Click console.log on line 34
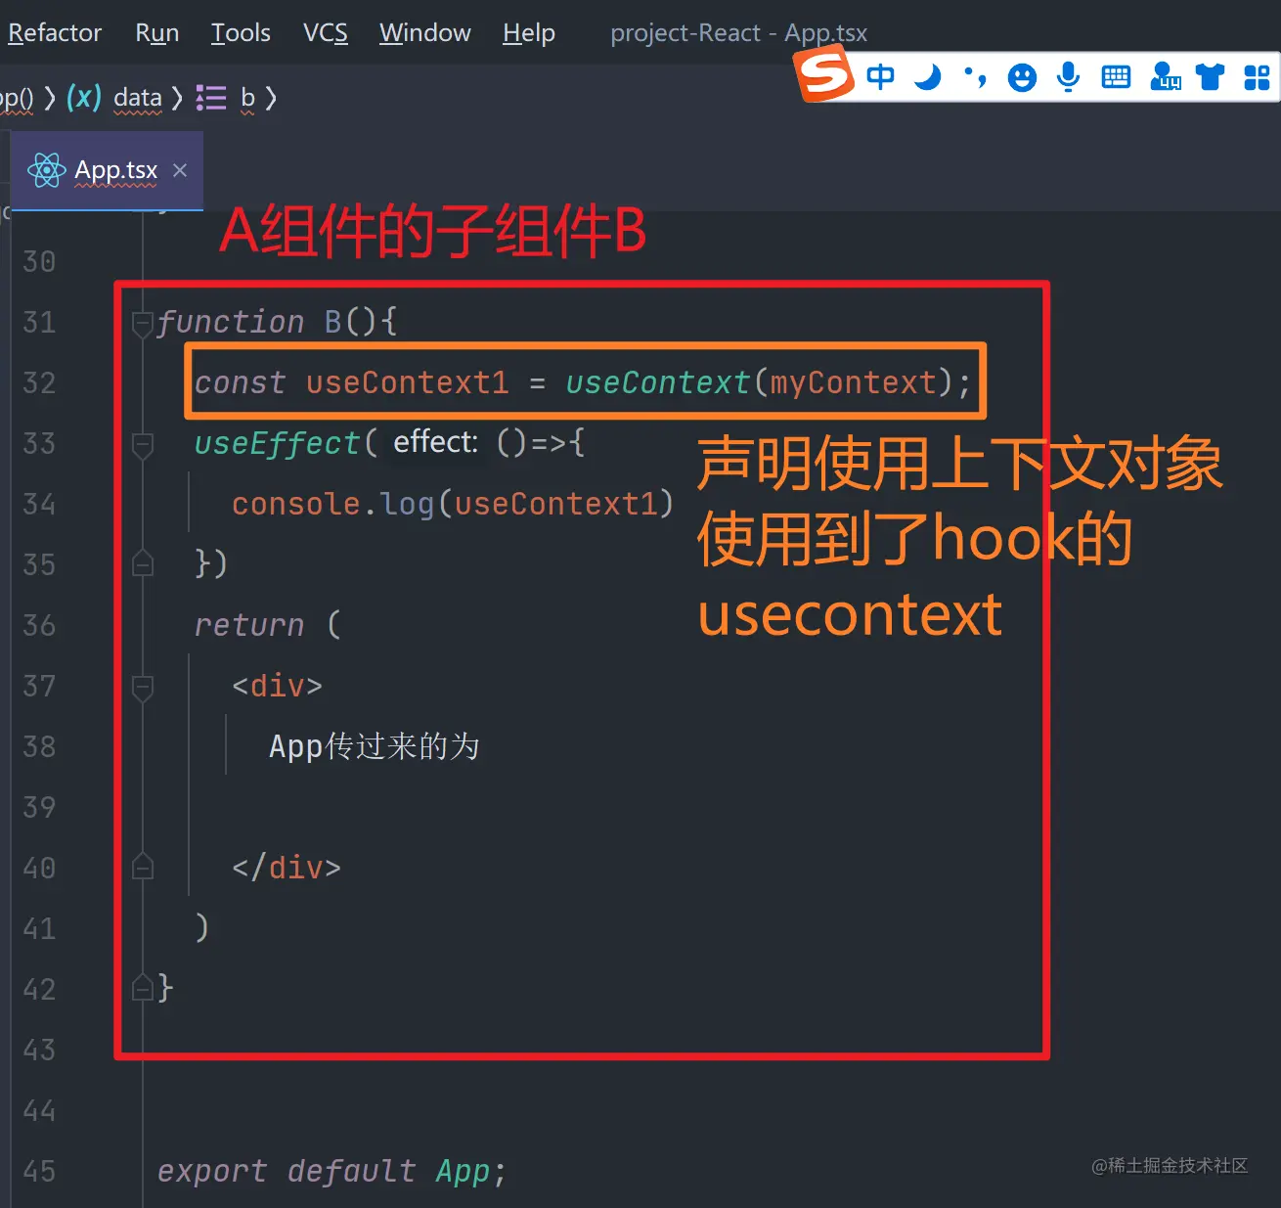This screenshot has width=1281, height=1208. tap(332, 504)
